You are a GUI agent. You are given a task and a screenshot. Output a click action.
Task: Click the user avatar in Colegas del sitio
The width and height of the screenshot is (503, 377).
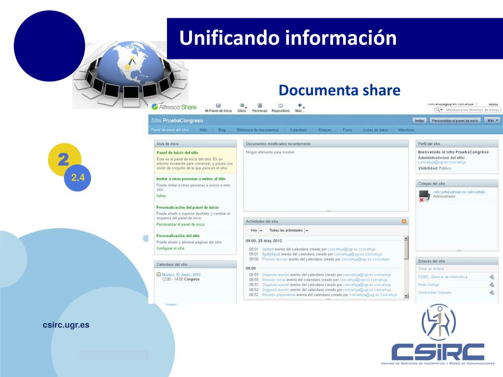click(424, 195)
